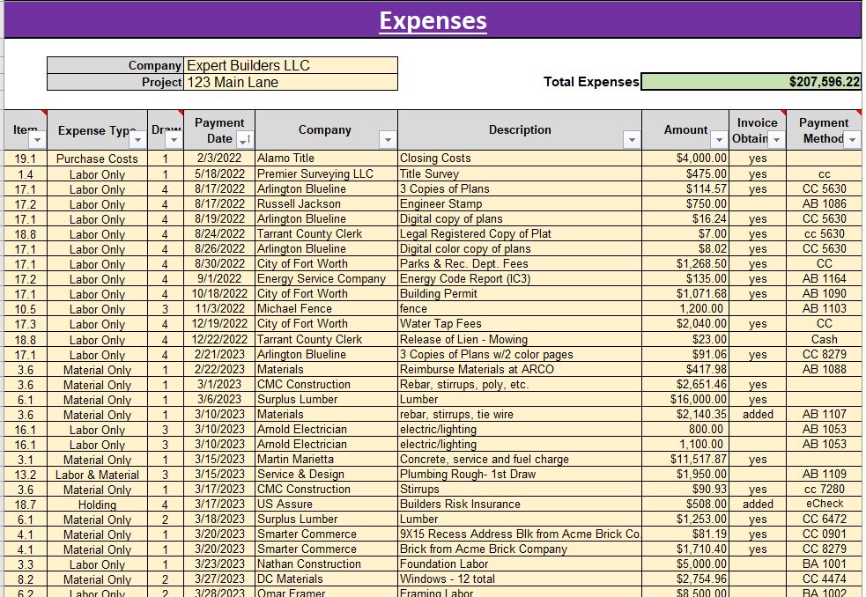The image size is (866, 597).
Task: Open the Description column filter arrow
Action: point(631,140)
